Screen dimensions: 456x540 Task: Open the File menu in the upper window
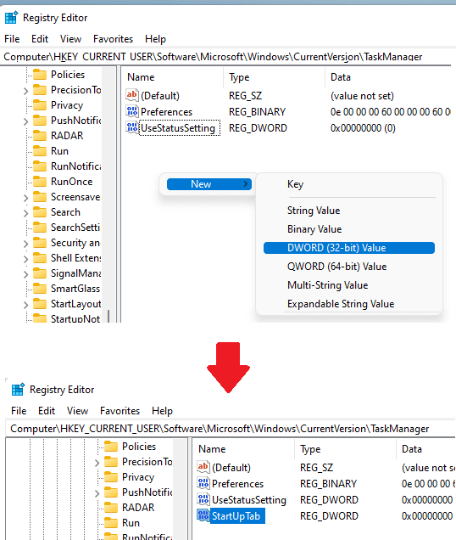tap(12, 39)
